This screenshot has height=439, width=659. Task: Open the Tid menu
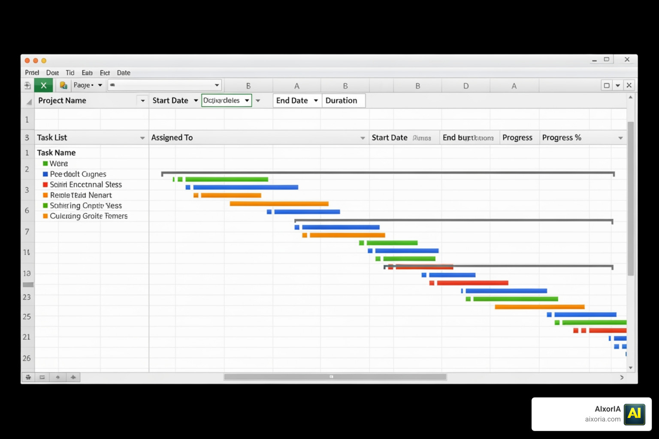tap(70, 73)
